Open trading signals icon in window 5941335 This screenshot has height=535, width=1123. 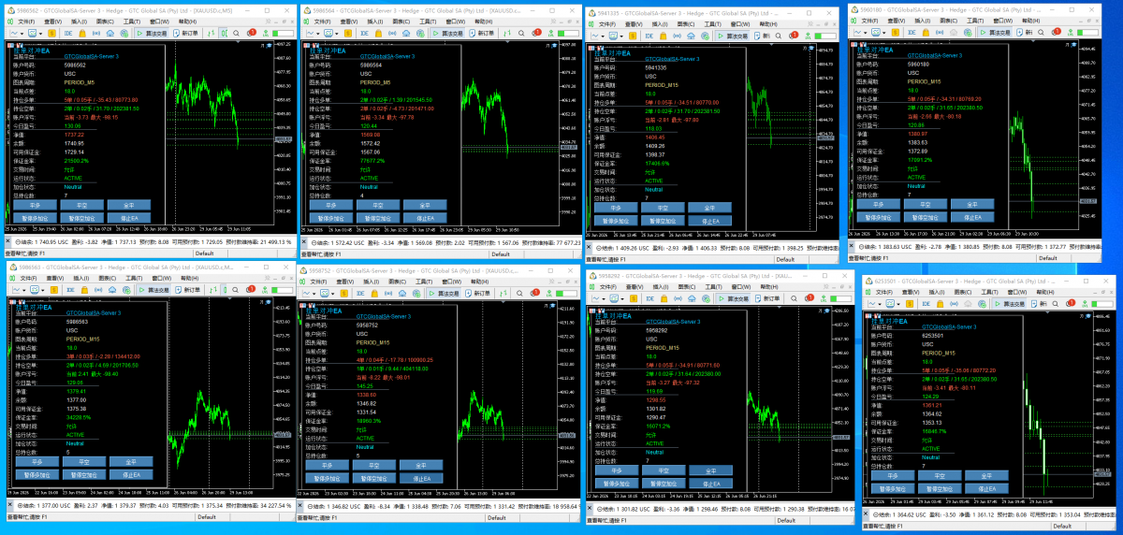677,36
